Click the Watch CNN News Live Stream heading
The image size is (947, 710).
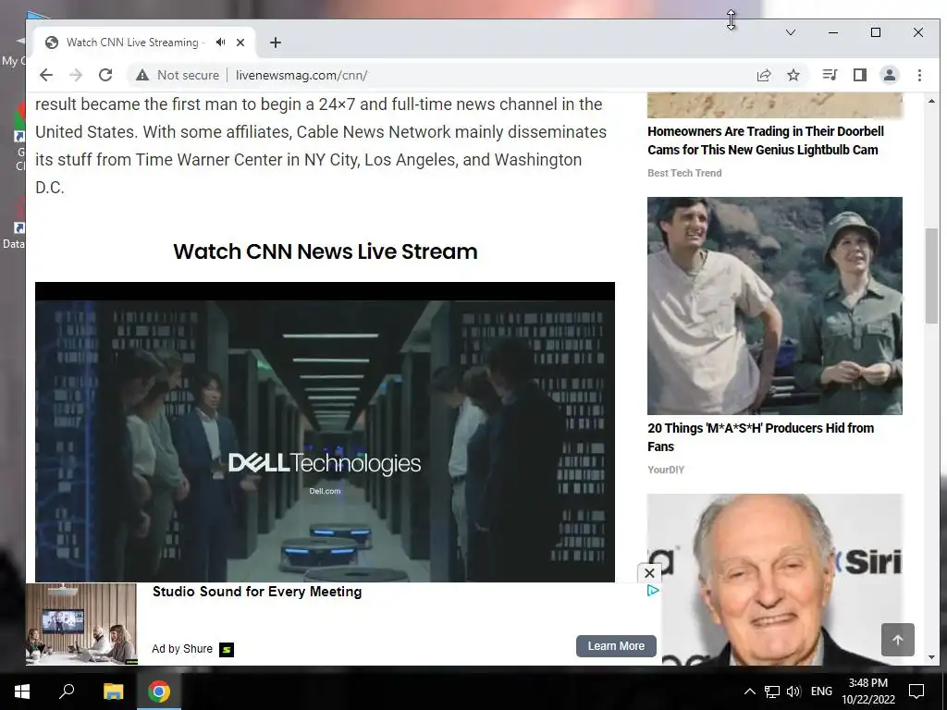325,251
